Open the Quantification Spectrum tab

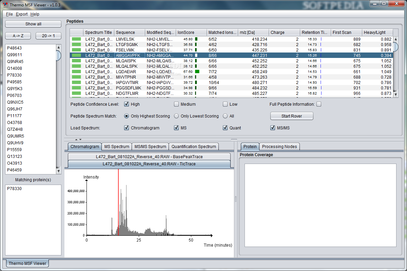tap(194, 147)
